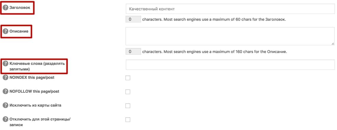Click help icon for NOINDEX this page/post
This screenshot has width=337, height=130.
(5, 78)
